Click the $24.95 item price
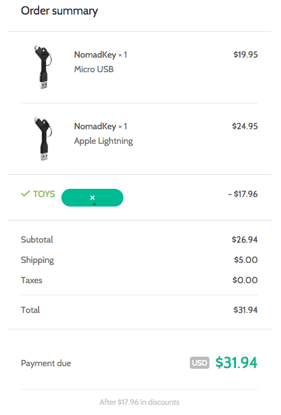Viewport: 281px width, 415px height. (245, 126)
